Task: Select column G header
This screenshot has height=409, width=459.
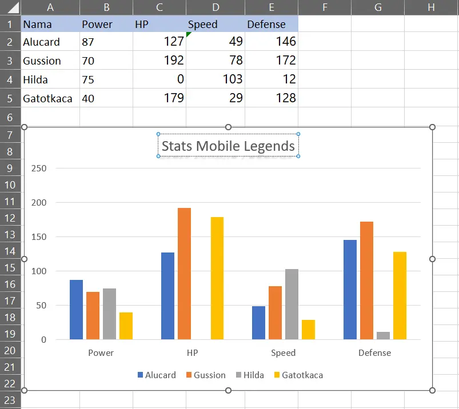Action: (378, 7)
